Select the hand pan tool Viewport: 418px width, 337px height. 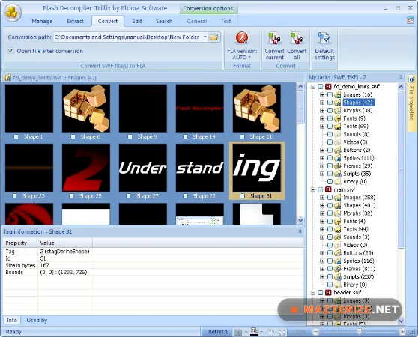click(270, 332)
